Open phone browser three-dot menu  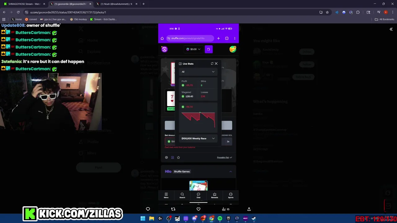[235, 38]
